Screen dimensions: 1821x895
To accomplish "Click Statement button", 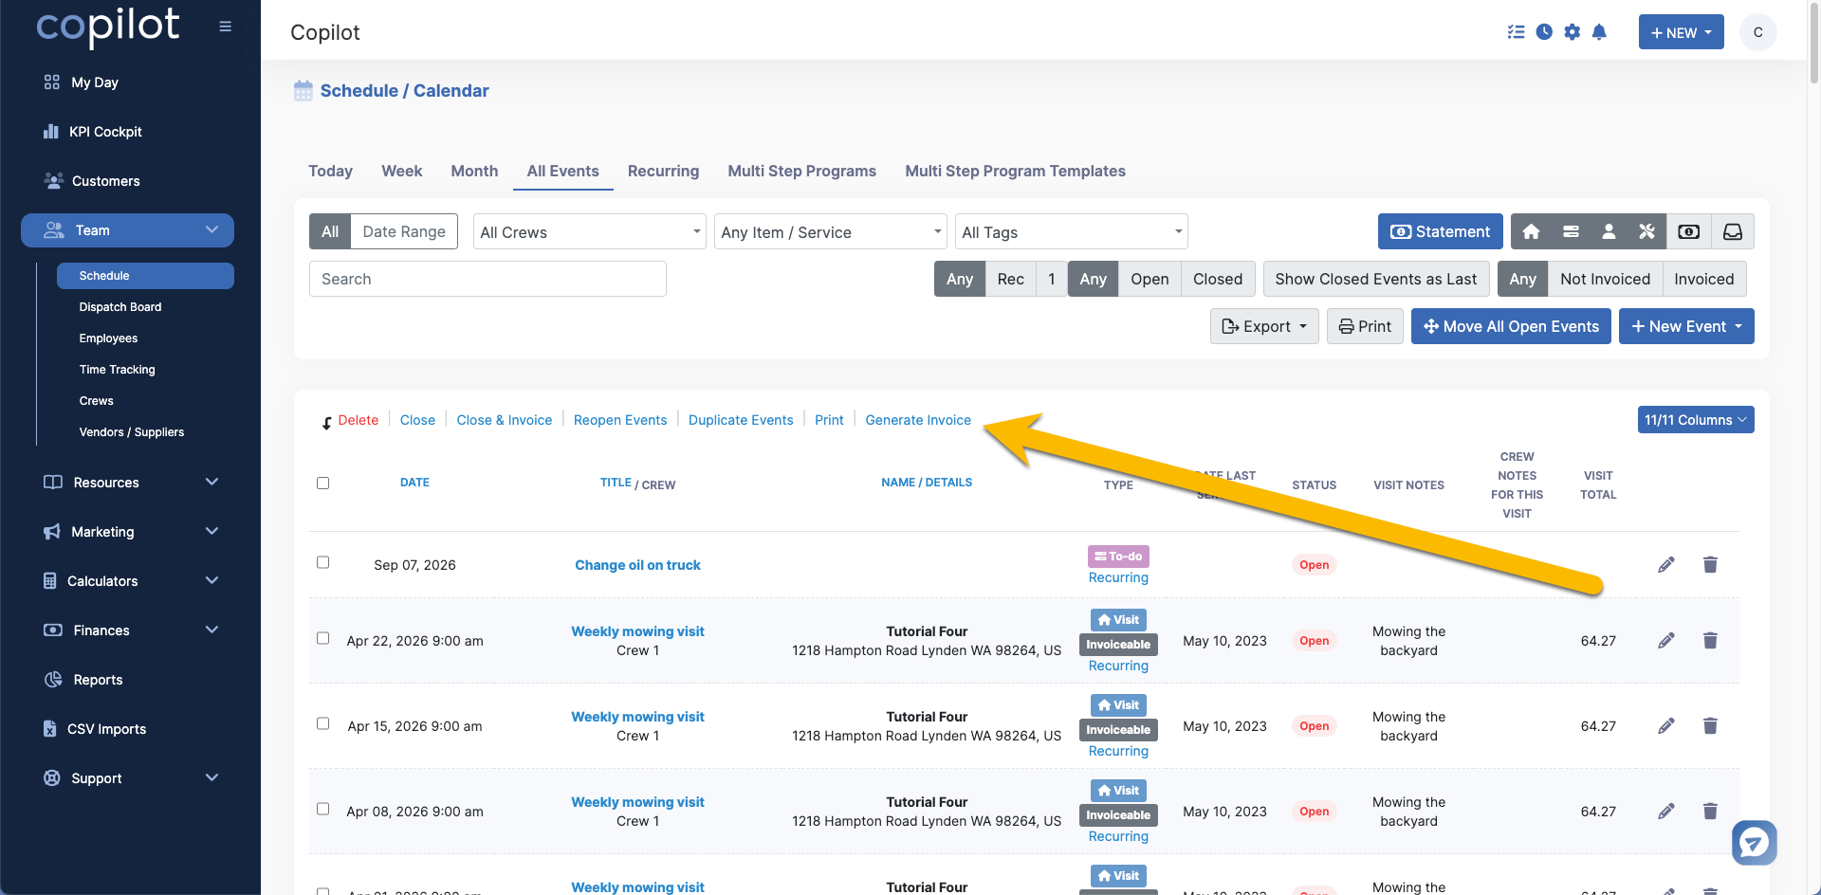I will [1440, 231].
